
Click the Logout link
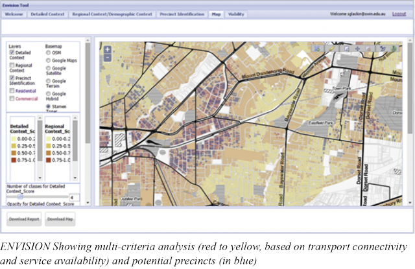coord(399,14)
